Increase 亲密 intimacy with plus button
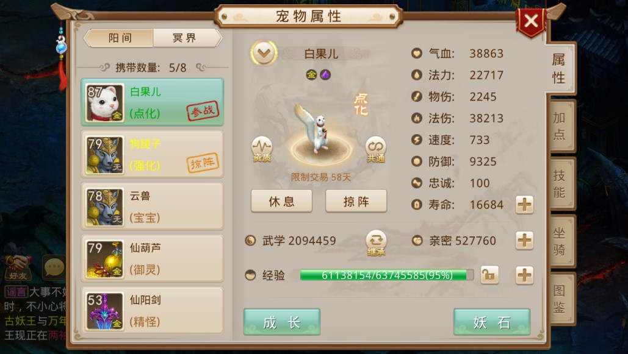628x354 pixels. coord(524,241)
